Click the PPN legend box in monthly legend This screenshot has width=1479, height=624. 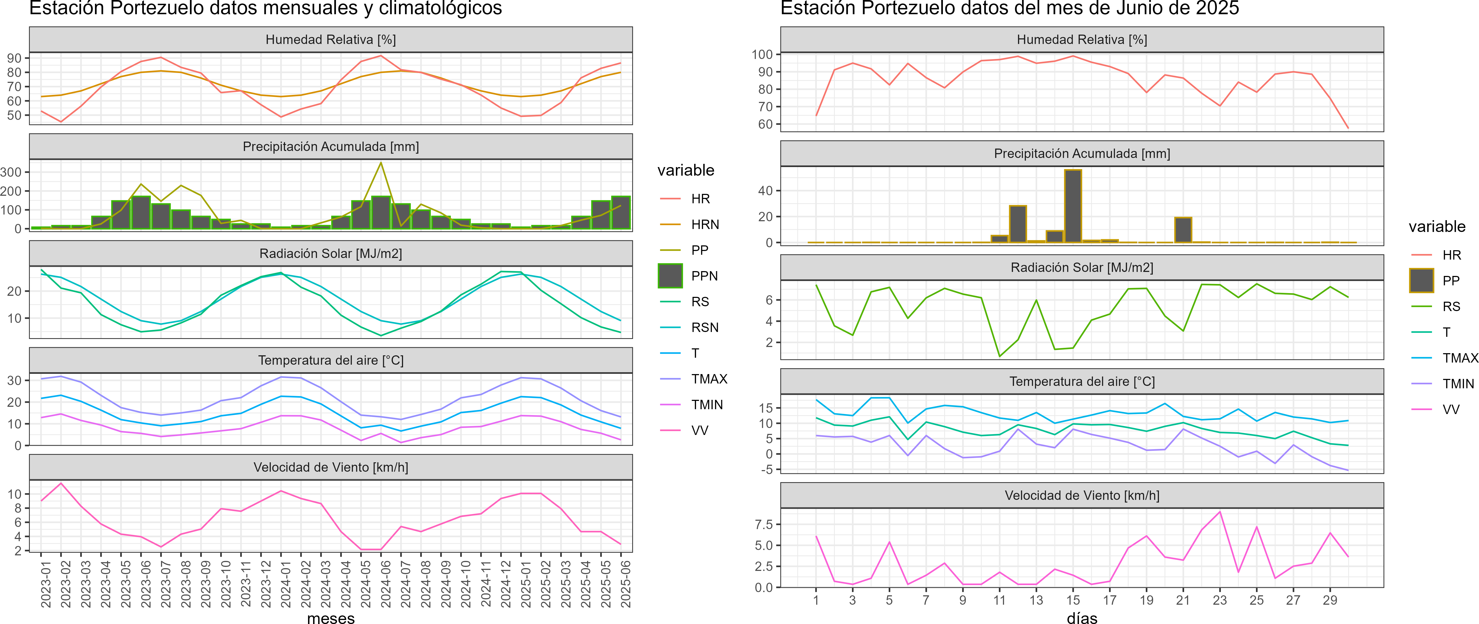[670, 276]
